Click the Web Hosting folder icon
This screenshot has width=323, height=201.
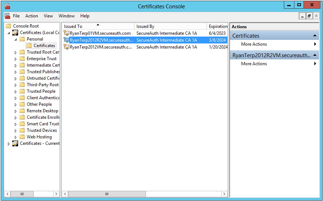(22, 137)
